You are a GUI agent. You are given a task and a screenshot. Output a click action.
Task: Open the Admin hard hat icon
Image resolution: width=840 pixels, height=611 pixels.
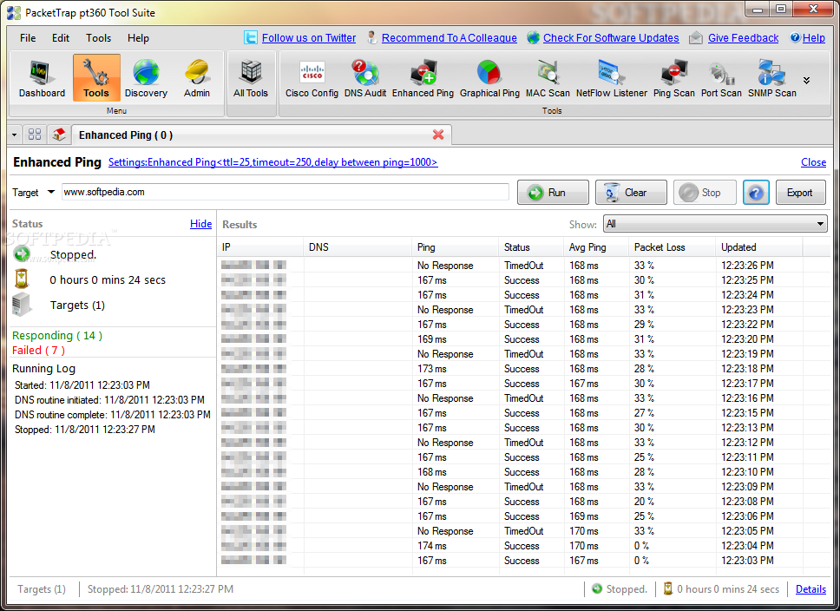coord(197,79)
